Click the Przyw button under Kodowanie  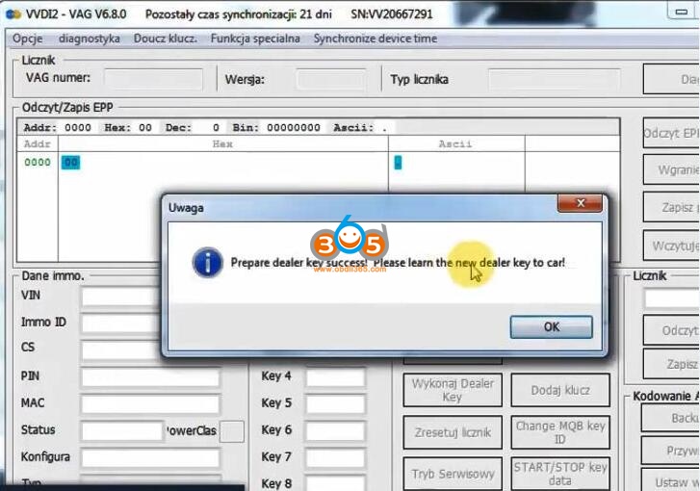click(x=670, y=451)
